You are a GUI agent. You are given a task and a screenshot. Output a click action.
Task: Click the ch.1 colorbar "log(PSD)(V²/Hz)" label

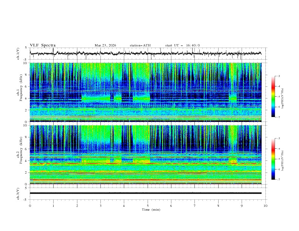[283, 99]
